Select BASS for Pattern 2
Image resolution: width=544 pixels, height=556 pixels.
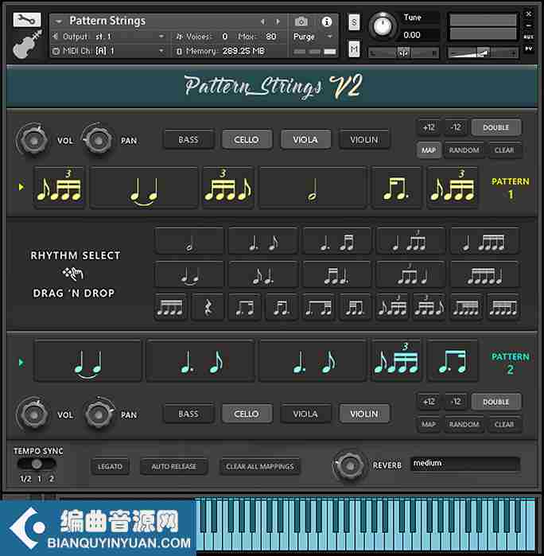tap(188, 414)
